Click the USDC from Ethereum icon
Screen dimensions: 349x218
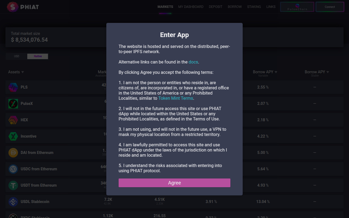[x=13, y=169]
